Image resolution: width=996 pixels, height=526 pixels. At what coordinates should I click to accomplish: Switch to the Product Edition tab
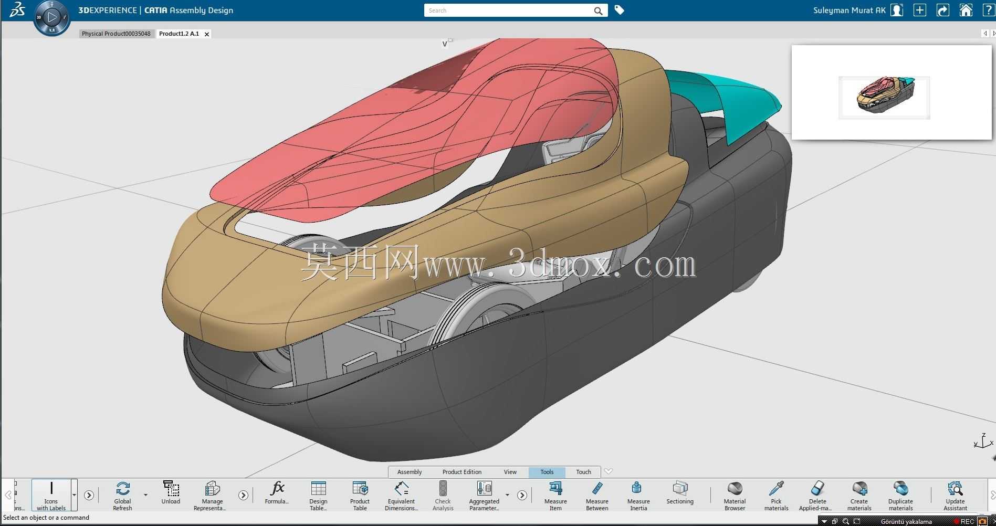462,472
